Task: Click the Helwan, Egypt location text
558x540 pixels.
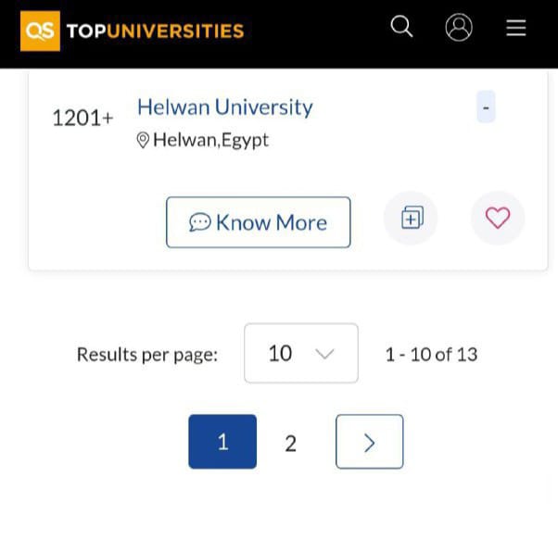Action: point(211,141)
